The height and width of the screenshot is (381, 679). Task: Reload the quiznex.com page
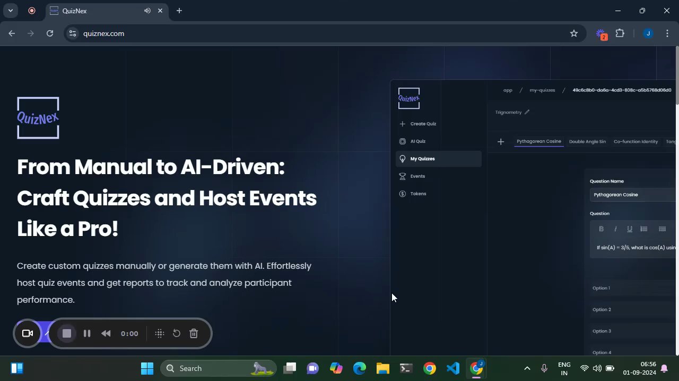(x=50, y=33)
